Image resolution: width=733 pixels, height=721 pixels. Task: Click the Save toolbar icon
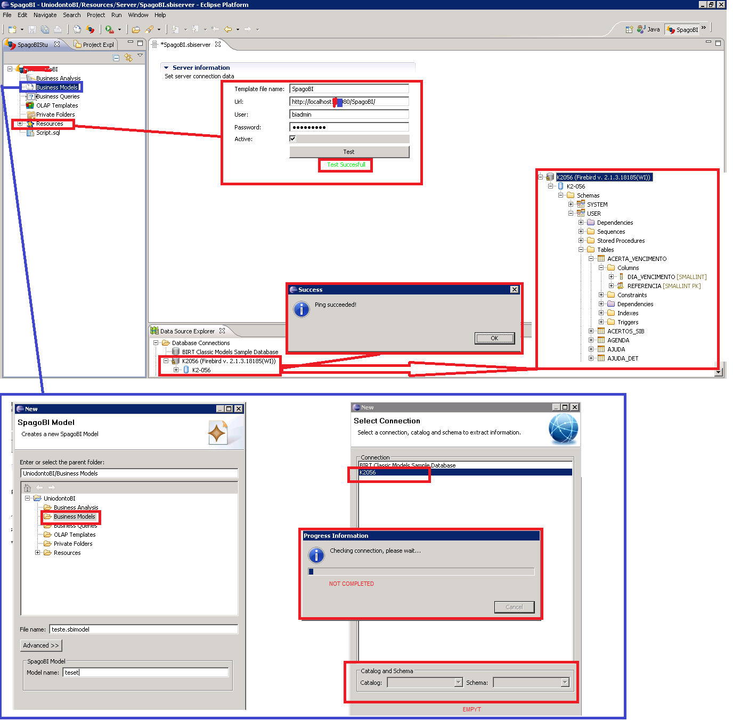pos(32,29)
